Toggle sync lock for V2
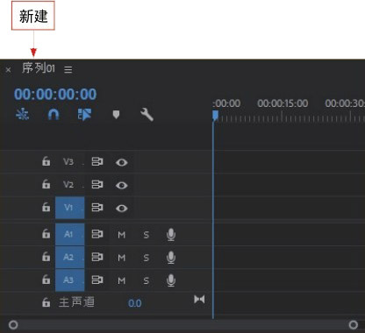Image resolution: width=365 pixels, height=333 pixels. coord(97,185)
